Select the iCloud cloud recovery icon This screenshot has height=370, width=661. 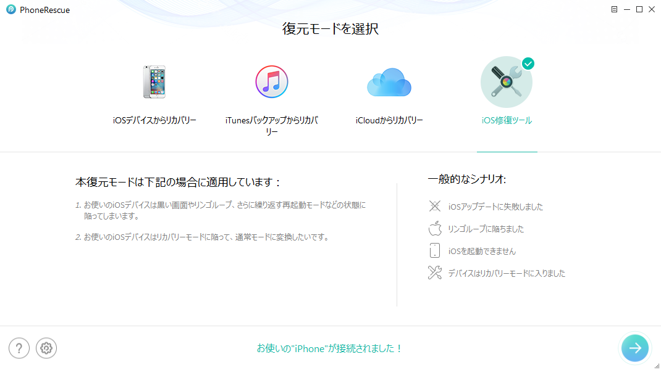(x=389, y=82)
